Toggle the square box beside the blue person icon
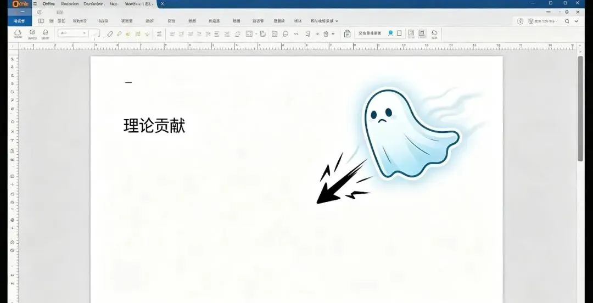 coord(399,33)
